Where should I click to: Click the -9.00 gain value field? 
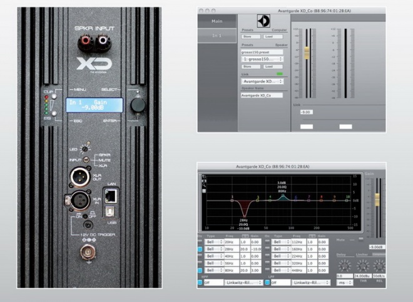click(307, 112)
